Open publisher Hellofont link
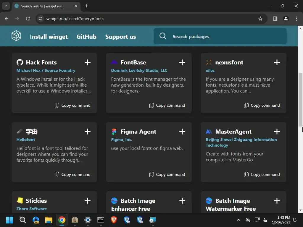Screen dimensions: 303x227 click(26, 140)
